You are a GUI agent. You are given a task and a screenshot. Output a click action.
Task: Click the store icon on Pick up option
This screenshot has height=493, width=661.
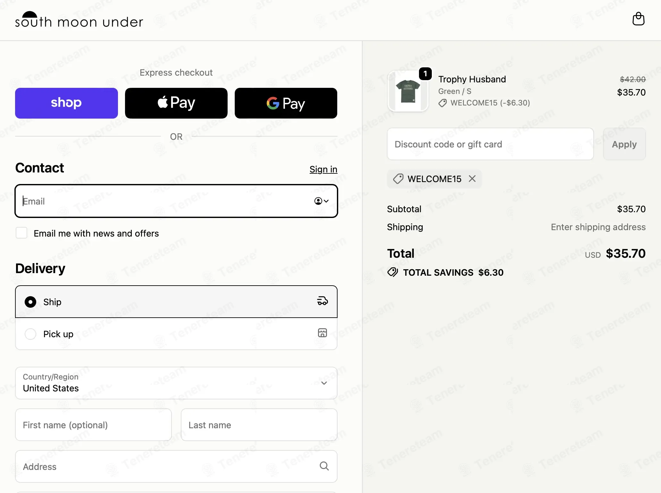point(322,333)
